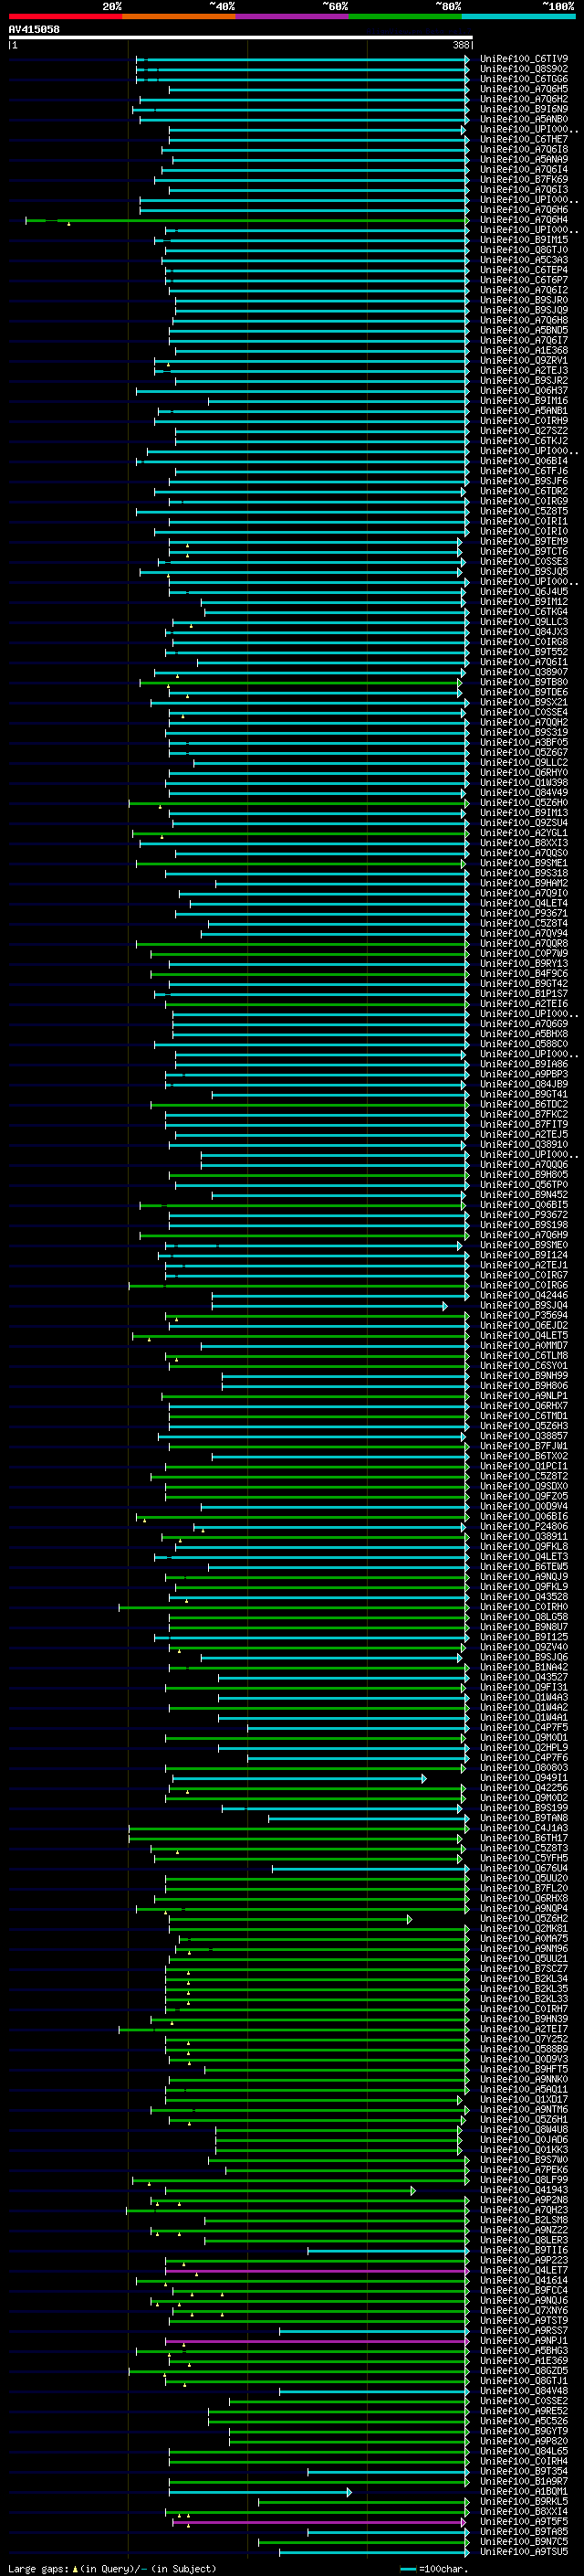Click label UniRef100_Q43528

point(524,1597)
